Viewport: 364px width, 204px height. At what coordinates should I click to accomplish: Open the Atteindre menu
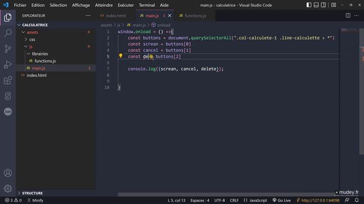(x=104, y=5)
